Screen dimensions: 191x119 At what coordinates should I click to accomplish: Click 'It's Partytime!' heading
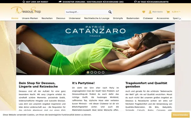click(x=83, y=83)
